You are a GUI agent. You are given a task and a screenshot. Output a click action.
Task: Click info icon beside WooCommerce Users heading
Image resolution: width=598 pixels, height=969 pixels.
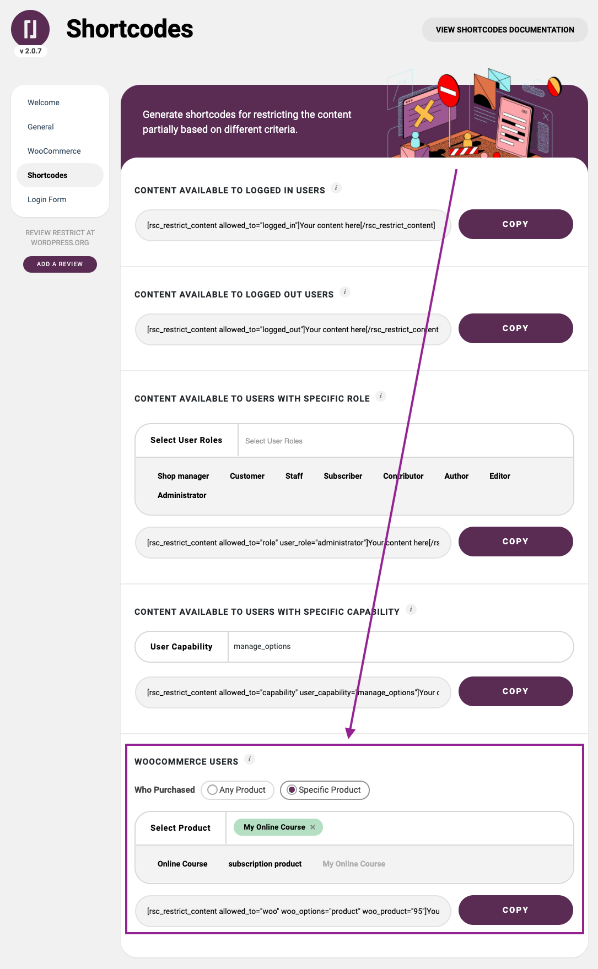250,760
